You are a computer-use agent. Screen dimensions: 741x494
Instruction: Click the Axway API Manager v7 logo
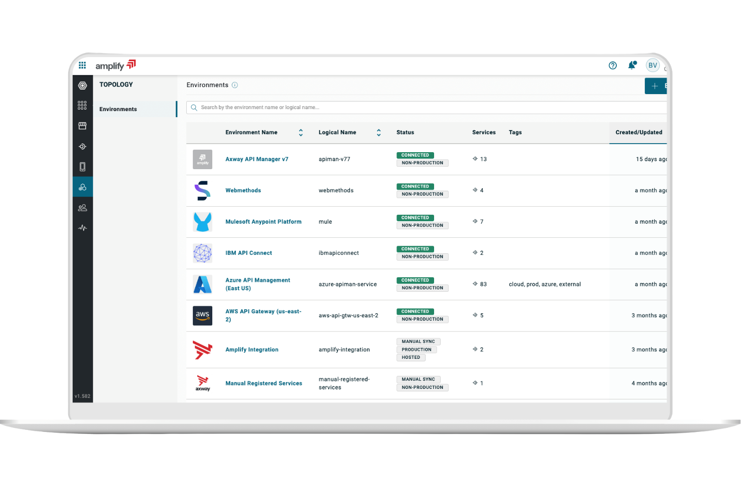[203, 159]
